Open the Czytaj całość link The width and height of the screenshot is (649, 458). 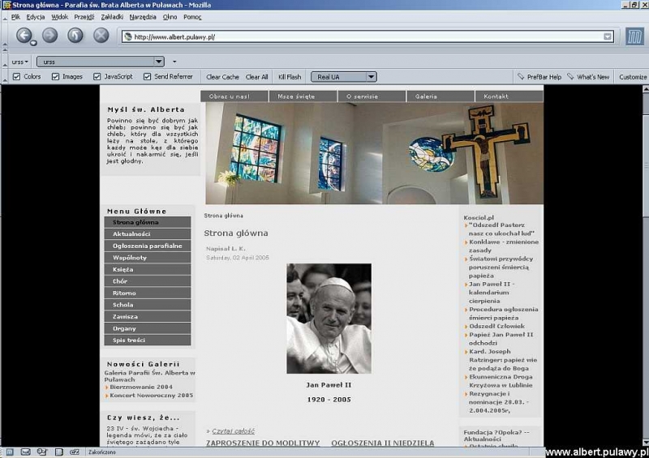pos(233,431)
